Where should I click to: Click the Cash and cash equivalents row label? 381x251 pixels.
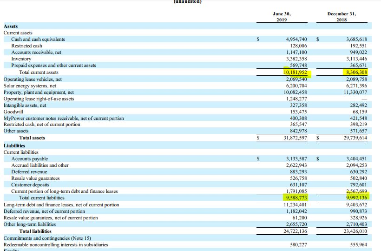tap(38, 40)
